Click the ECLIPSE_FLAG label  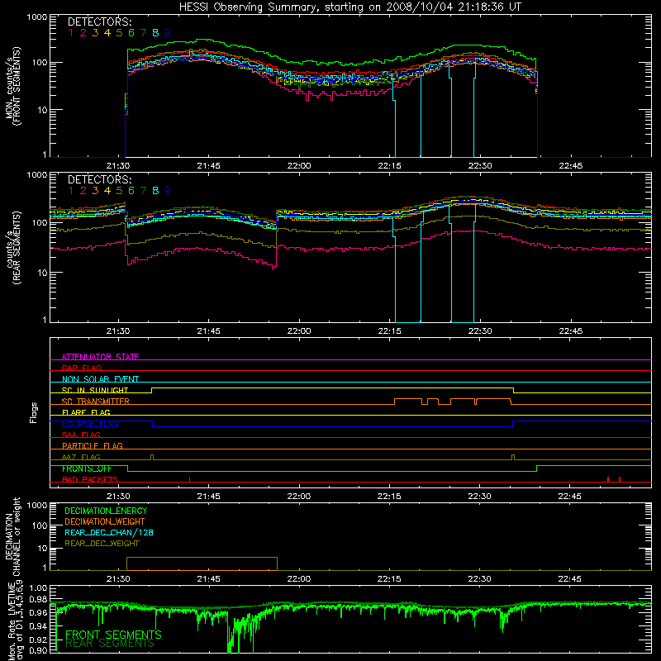[x=90, y=424]
